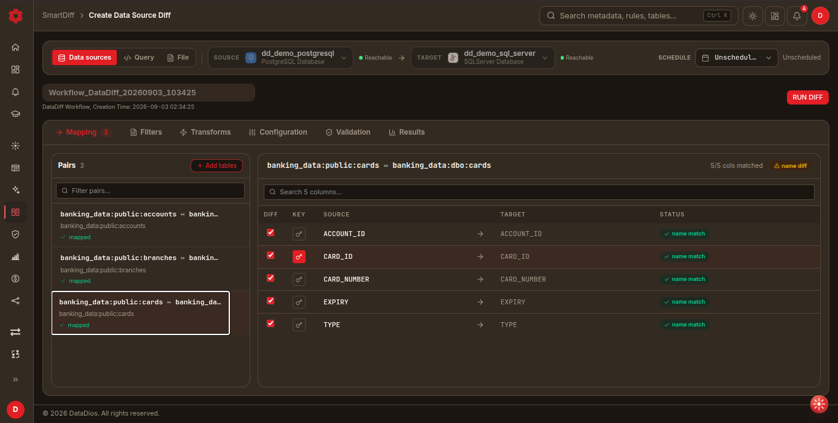Open the sparkles AI icon in the sidebar
838x423 pixels.
pos(15,190)
